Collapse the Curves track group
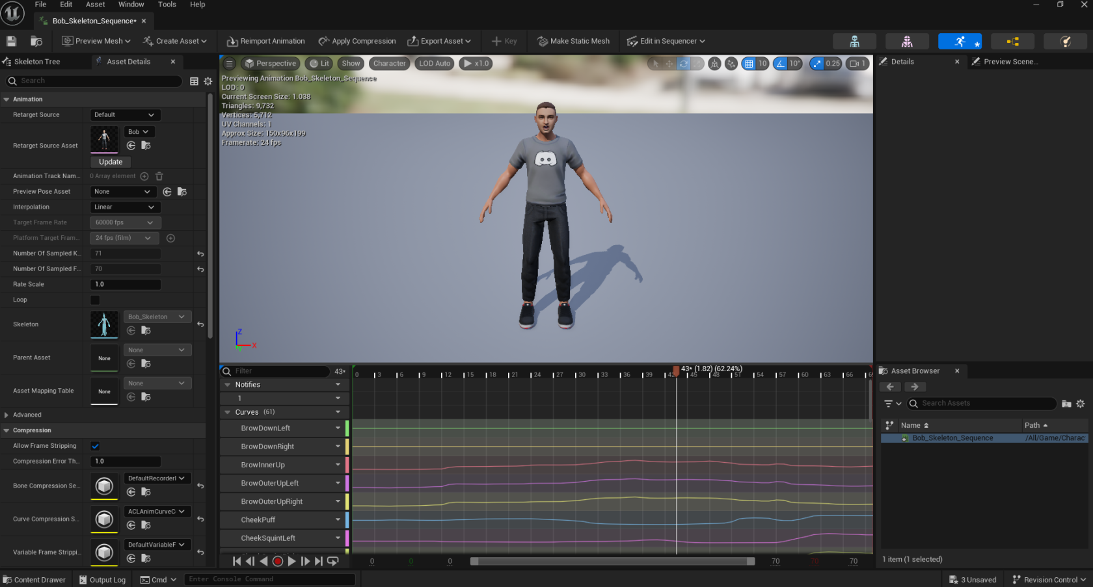Screen dimensions: 1093x587 [228, 412]
